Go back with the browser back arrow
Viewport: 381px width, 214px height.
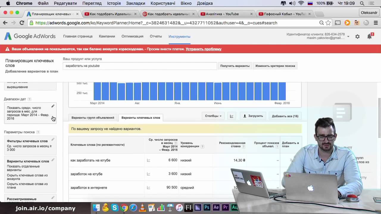[x=5, y=23]
